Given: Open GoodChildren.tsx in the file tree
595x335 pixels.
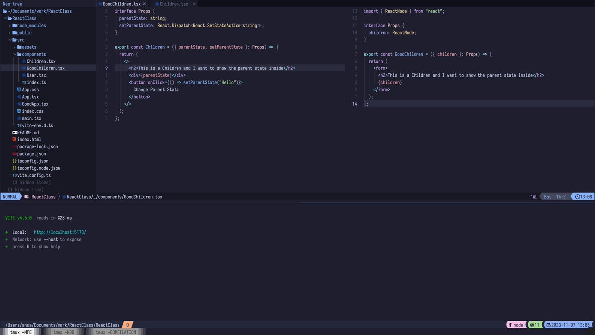Looking at the screenshot, I should (x=46, y=68).
